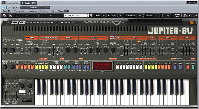Flip the ENV1 key follow OFF/ON switch

point(173,51)
